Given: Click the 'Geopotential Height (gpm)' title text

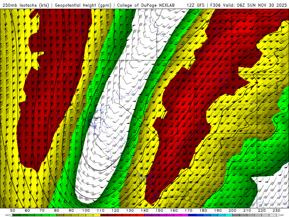Looking at the screenshot, I should coord(83,5).
